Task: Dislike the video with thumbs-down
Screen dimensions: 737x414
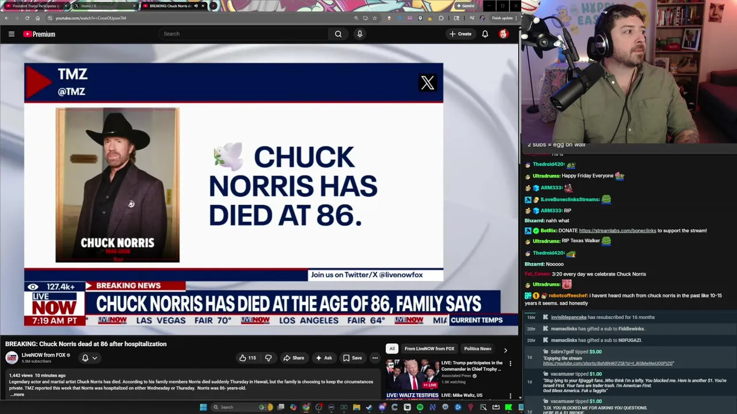Action: click(x=268, y=358)
